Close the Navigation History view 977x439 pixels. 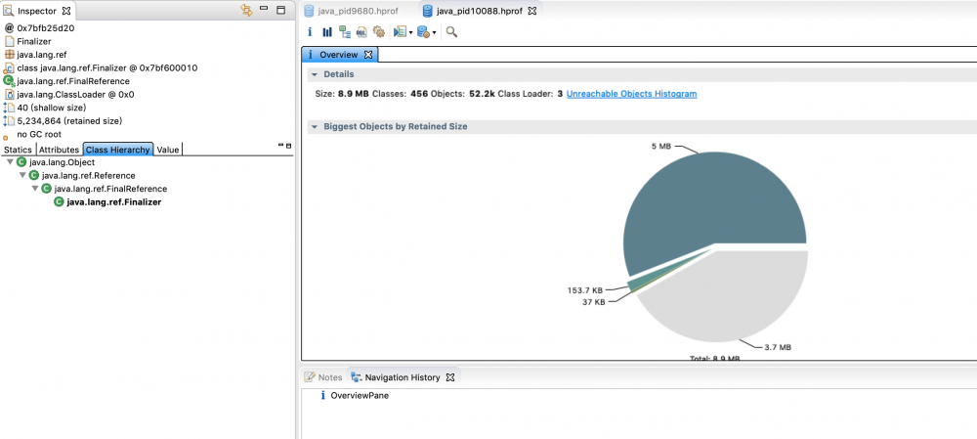pyautogui.click(x=450, y=377)
